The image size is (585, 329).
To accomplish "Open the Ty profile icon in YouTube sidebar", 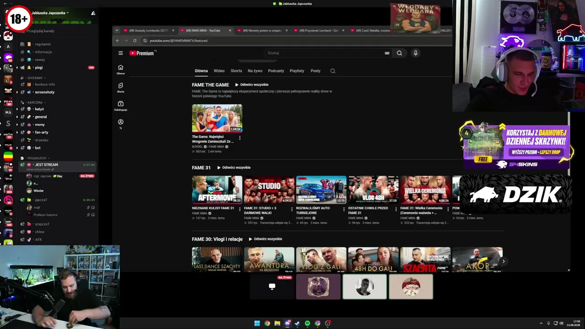I will click(121, 124).
